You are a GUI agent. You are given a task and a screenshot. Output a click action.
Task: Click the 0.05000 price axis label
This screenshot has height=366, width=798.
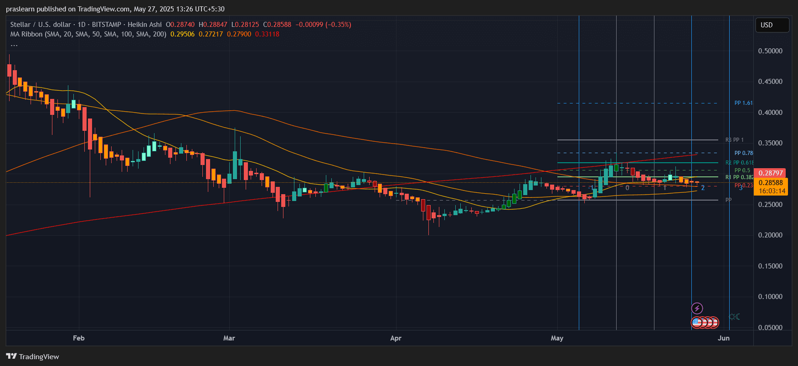pyautogui.click(x=770, y=328)
